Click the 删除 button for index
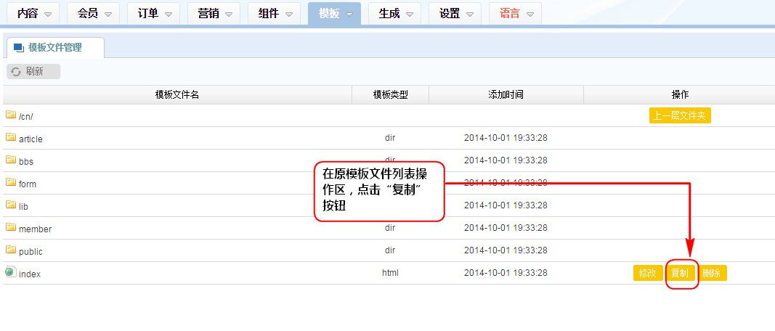775x331 pixels. [712, 273]
